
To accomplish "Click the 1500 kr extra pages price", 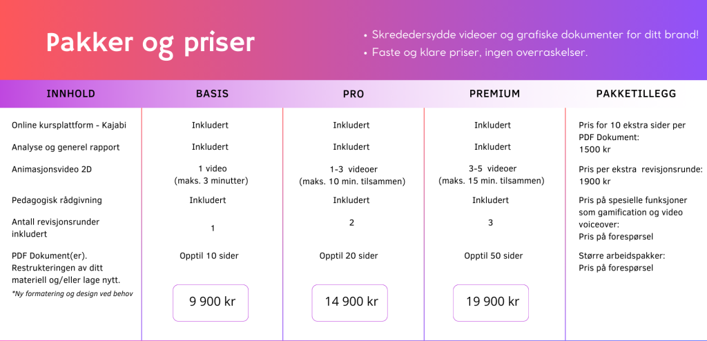I will pyautogui.click(x=595, y=148).
